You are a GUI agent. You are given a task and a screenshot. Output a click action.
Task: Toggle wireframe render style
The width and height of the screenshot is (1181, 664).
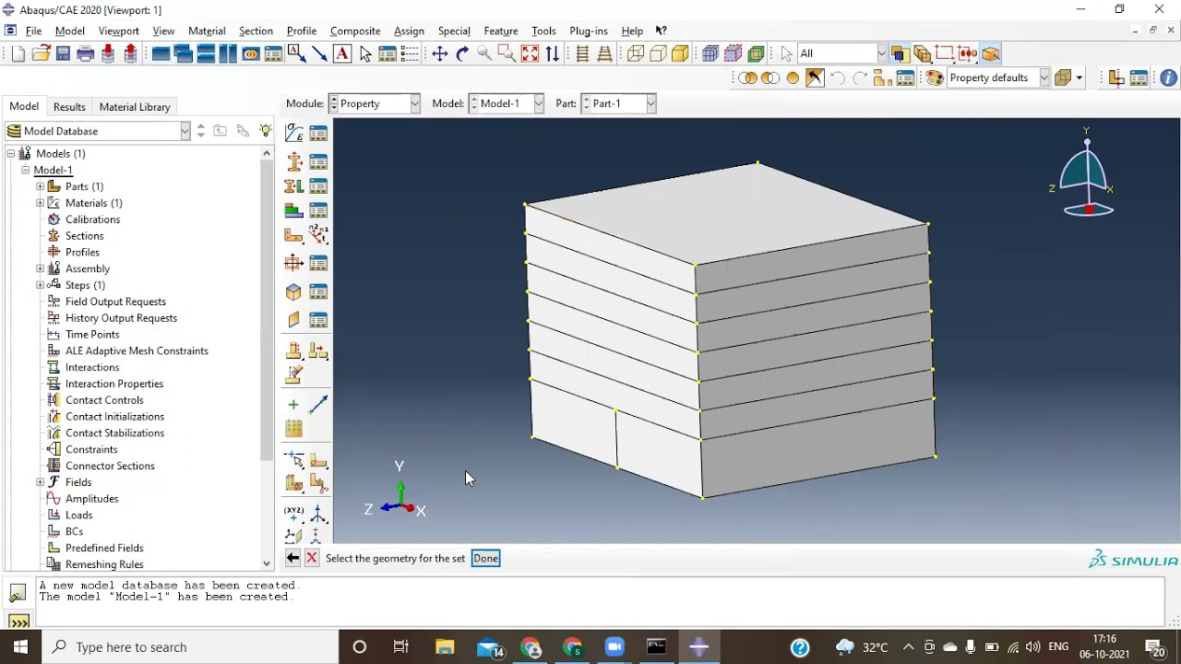[x=636, y=54]
